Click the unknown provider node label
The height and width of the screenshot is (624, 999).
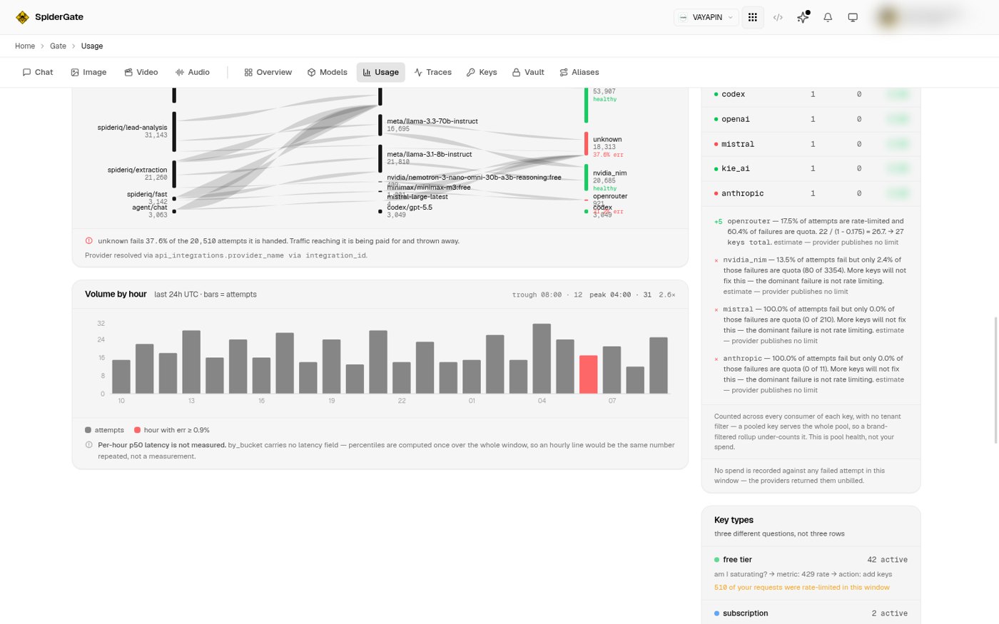pyautogui.click(x=607, y=139)
